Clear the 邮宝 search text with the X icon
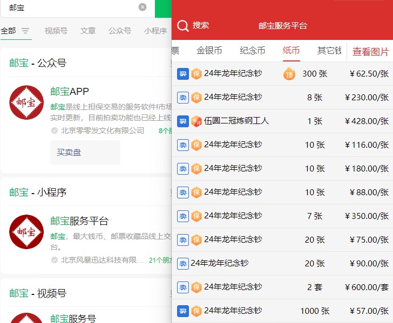 click(143, 7)
